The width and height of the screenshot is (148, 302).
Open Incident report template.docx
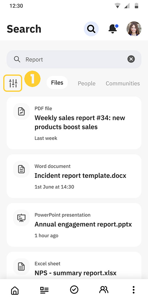click(74, 176)
